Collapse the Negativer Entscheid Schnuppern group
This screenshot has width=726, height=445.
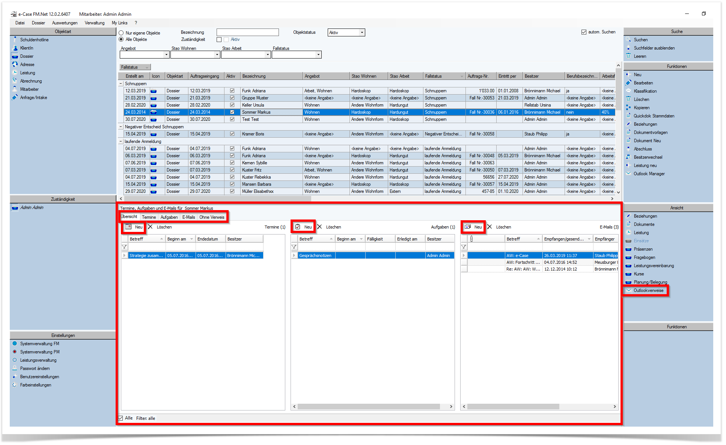(x=121, y=127)
